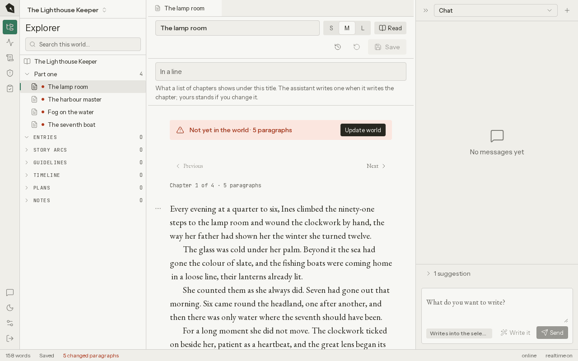Viewport: 578px width, 361px height.
Task: Expand the TIMELINE section
Action: (83, 175)
